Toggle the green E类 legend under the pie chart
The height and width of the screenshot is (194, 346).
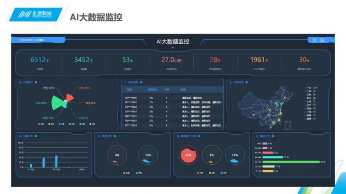(x=82, y=124)
